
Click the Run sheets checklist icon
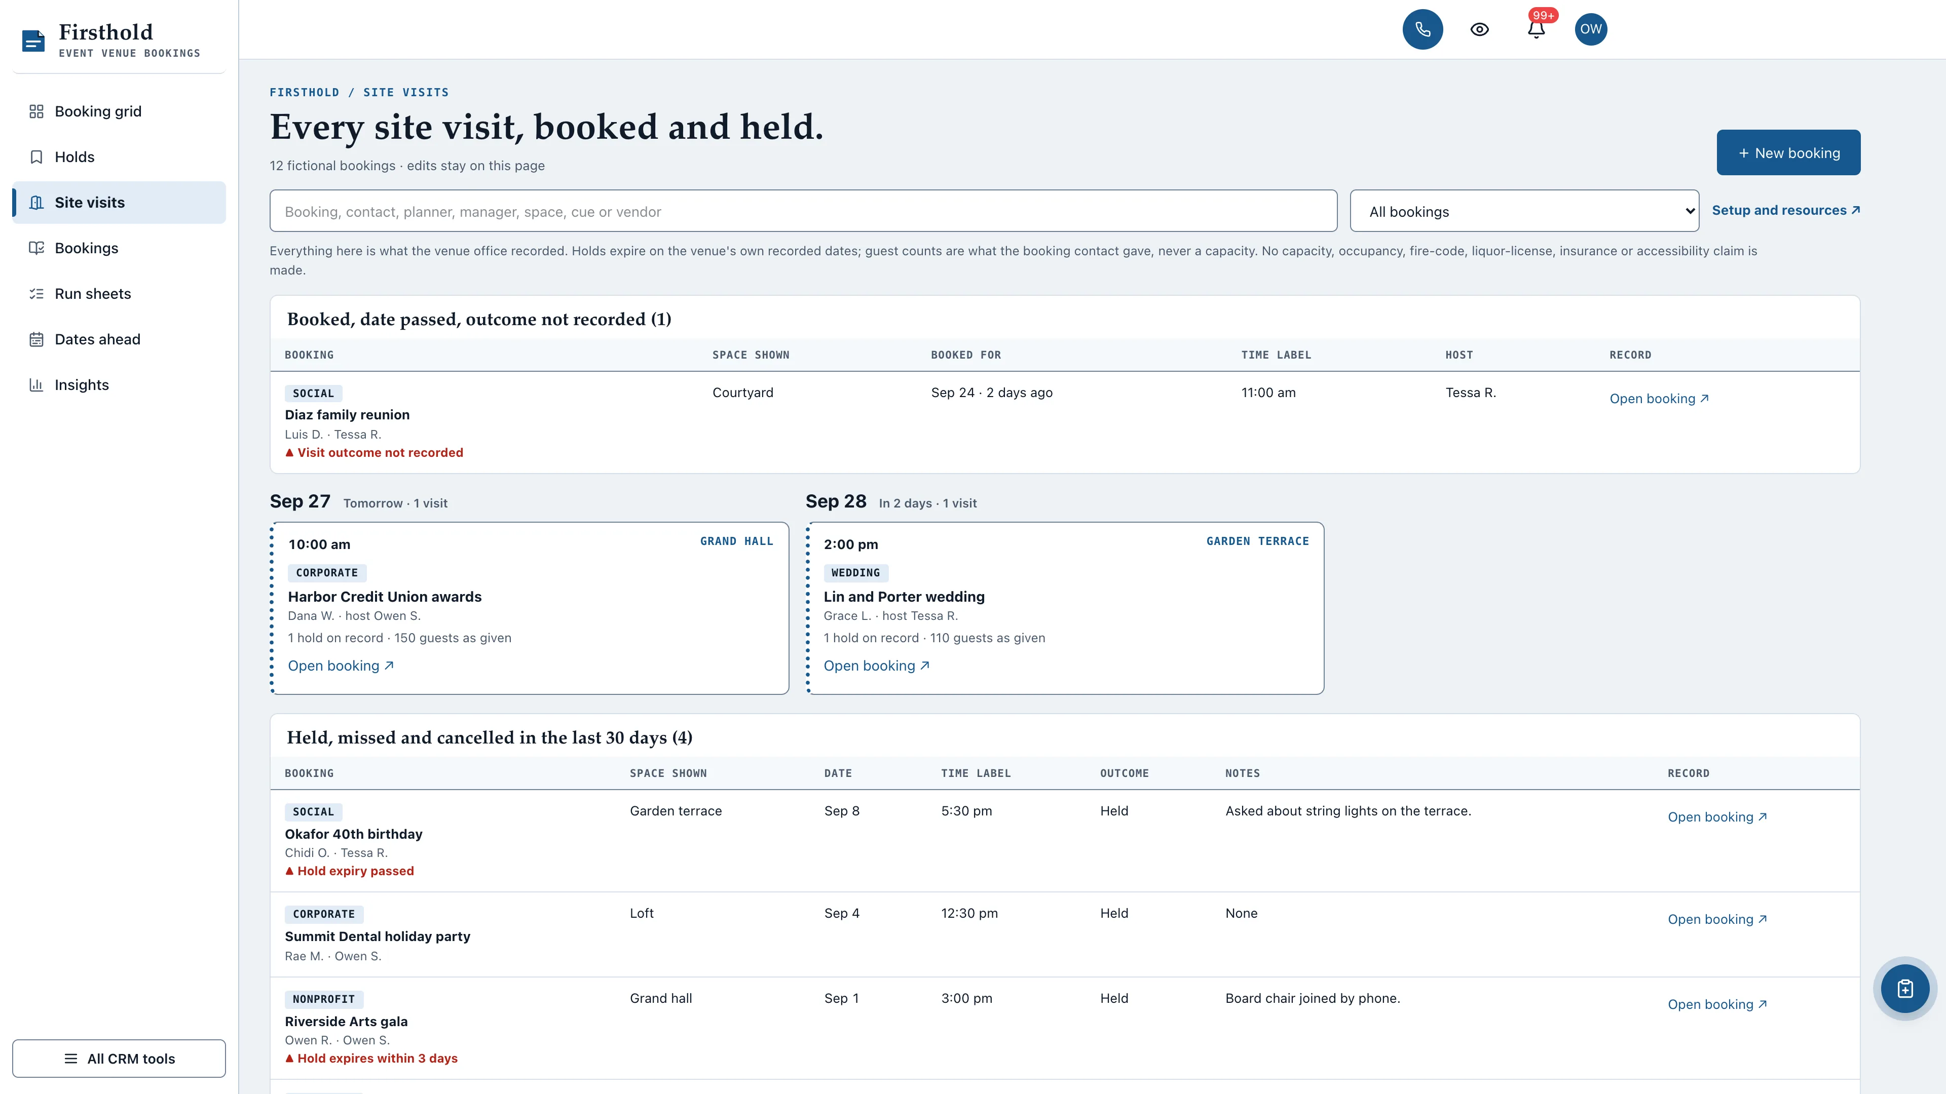(36, 294)
